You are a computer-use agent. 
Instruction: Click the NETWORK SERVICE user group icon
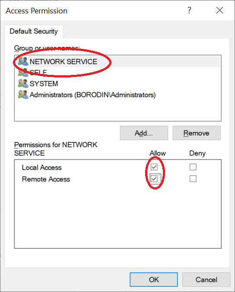coord(23,61)
